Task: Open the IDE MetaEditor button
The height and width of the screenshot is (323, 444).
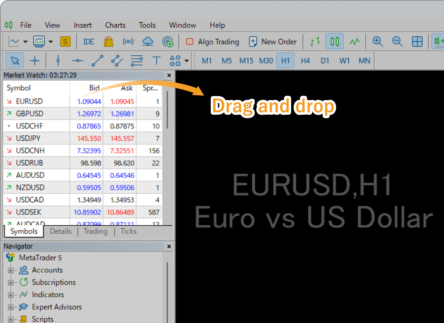Action: [x=88, y=42]
